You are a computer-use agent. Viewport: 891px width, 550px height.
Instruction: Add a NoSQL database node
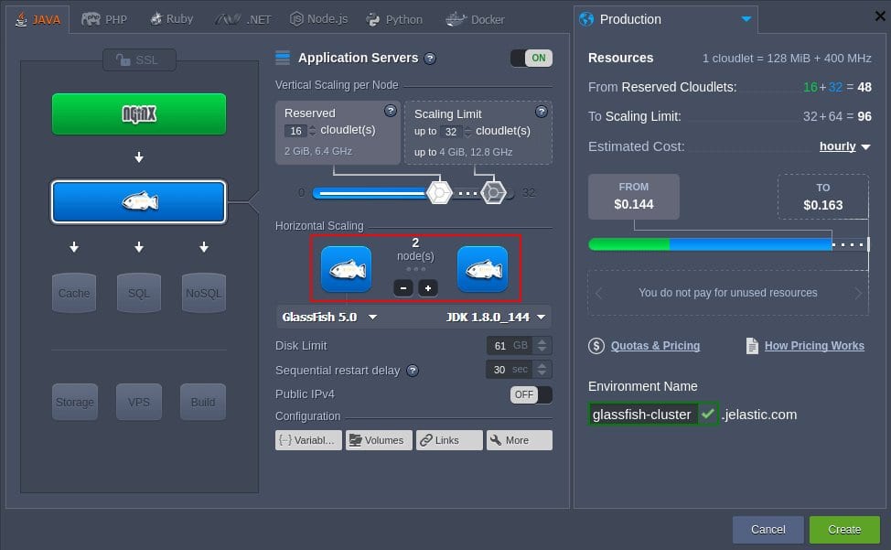(x=204, y=293)
